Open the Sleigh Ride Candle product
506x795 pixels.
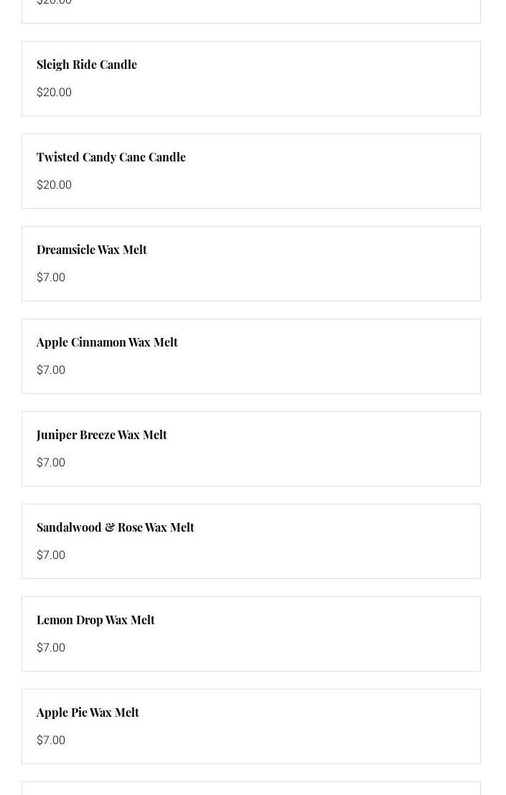(87, 65)
